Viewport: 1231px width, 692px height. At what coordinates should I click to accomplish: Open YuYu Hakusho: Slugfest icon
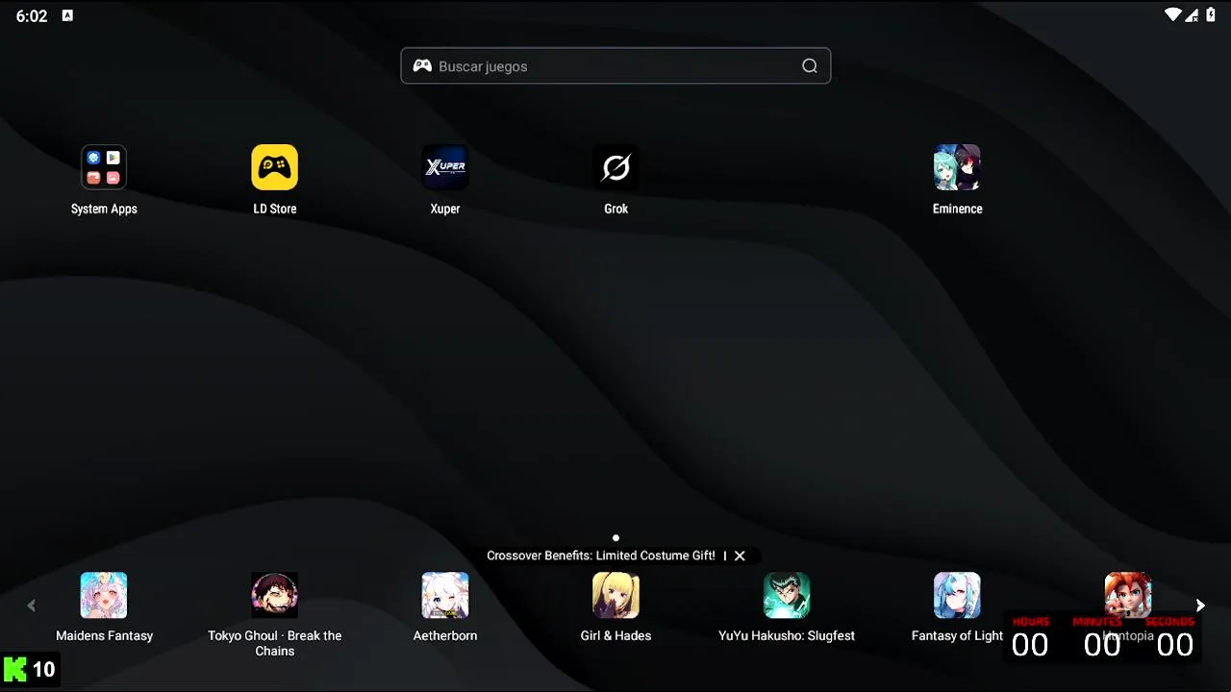(787, 595)
